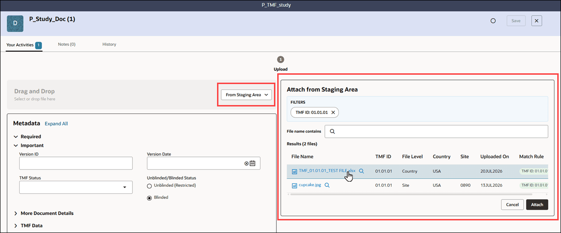The height and width of the screenshot is (233, 561).
Task: Close the P_Study_Doc panel with the X button
Action: pyautogui.click(x=537, y=21)
